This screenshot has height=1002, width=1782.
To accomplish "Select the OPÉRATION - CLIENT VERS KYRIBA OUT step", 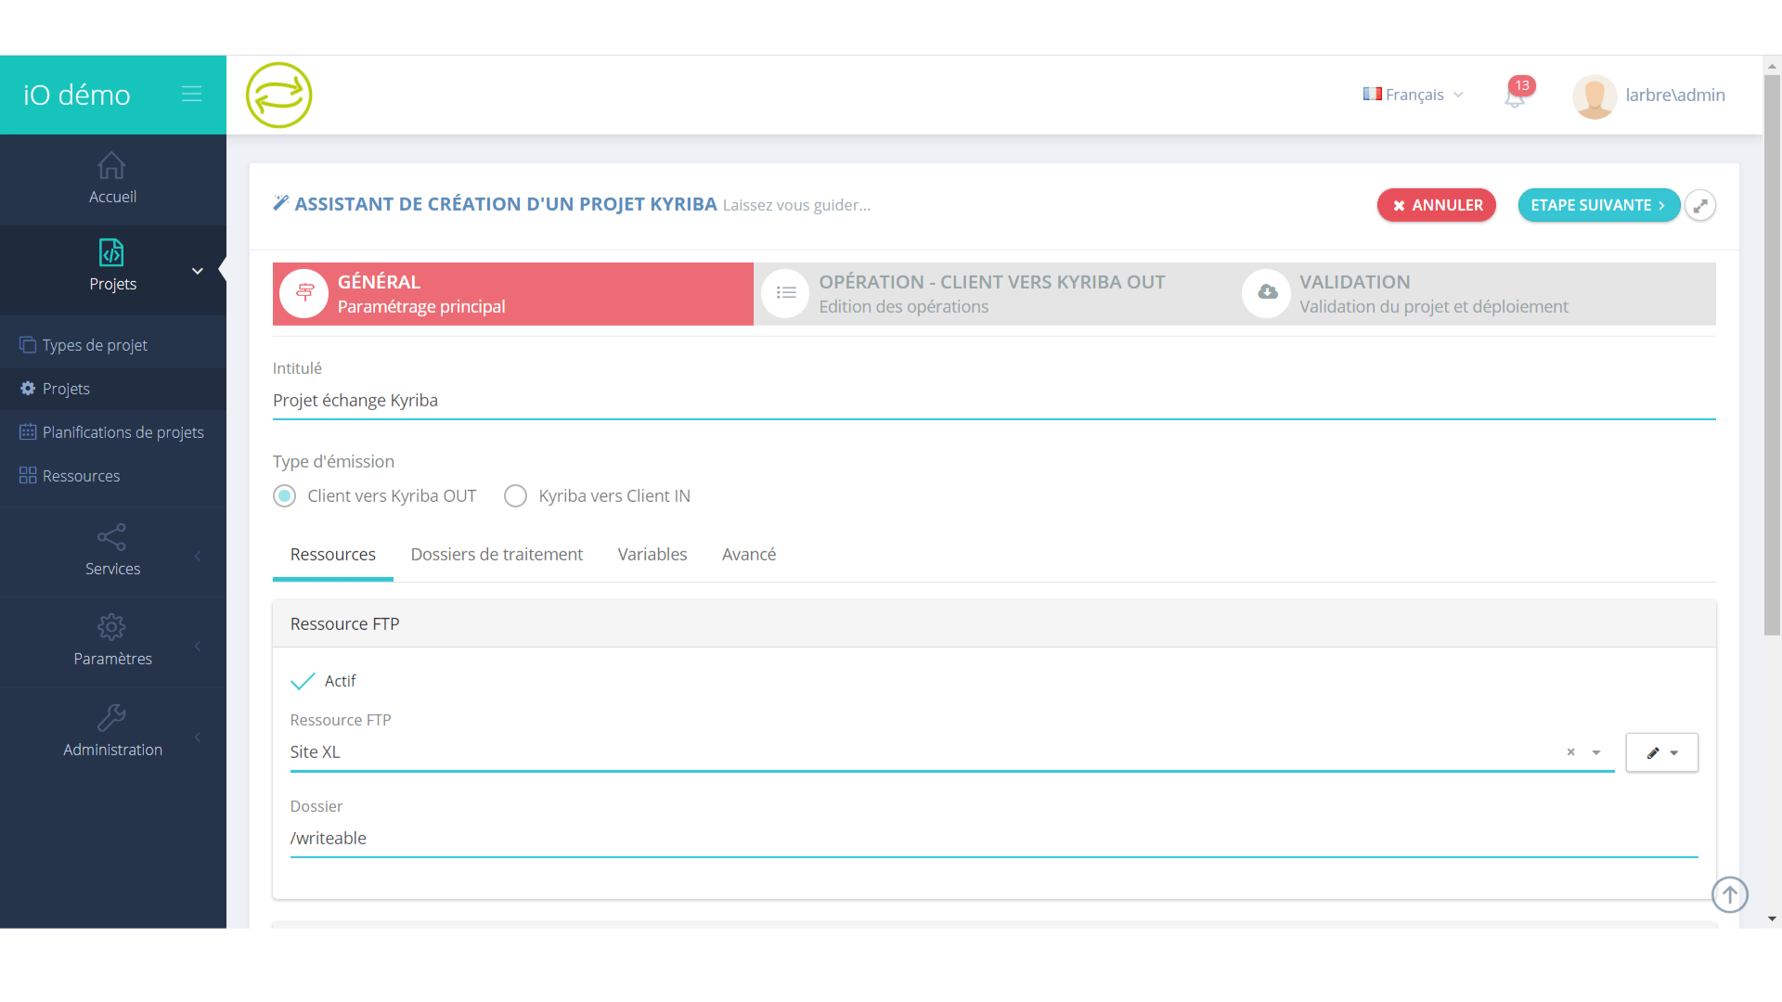I will point(994,294).
